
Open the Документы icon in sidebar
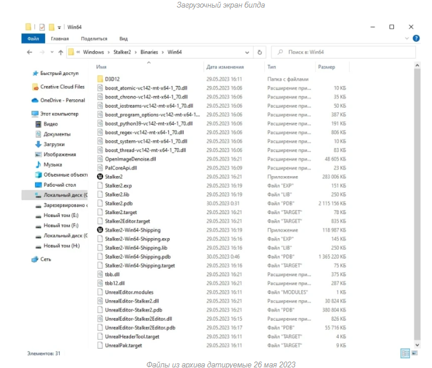pos(39,134)
